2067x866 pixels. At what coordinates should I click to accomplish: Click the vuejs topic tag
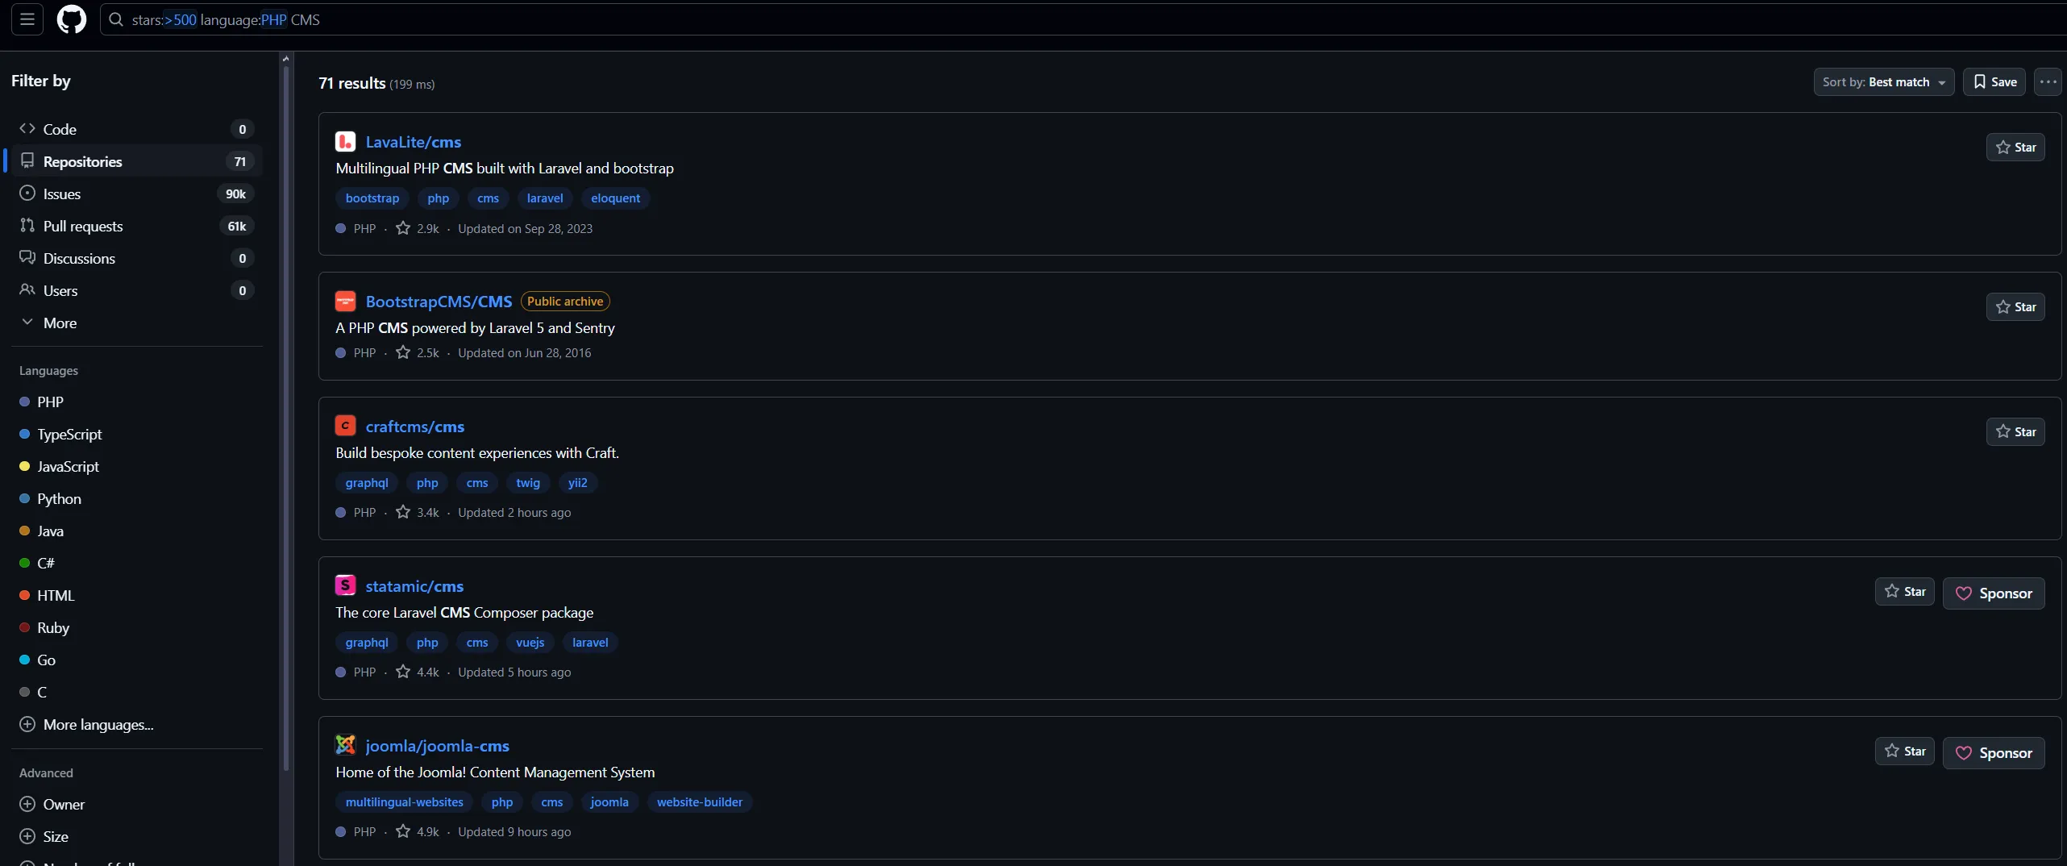pyautogui.click(x=530, y=643)
